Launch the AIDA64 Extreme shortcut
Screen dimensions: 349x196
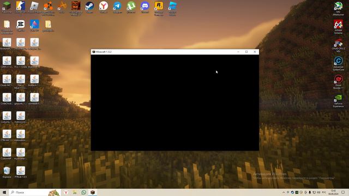338,24
